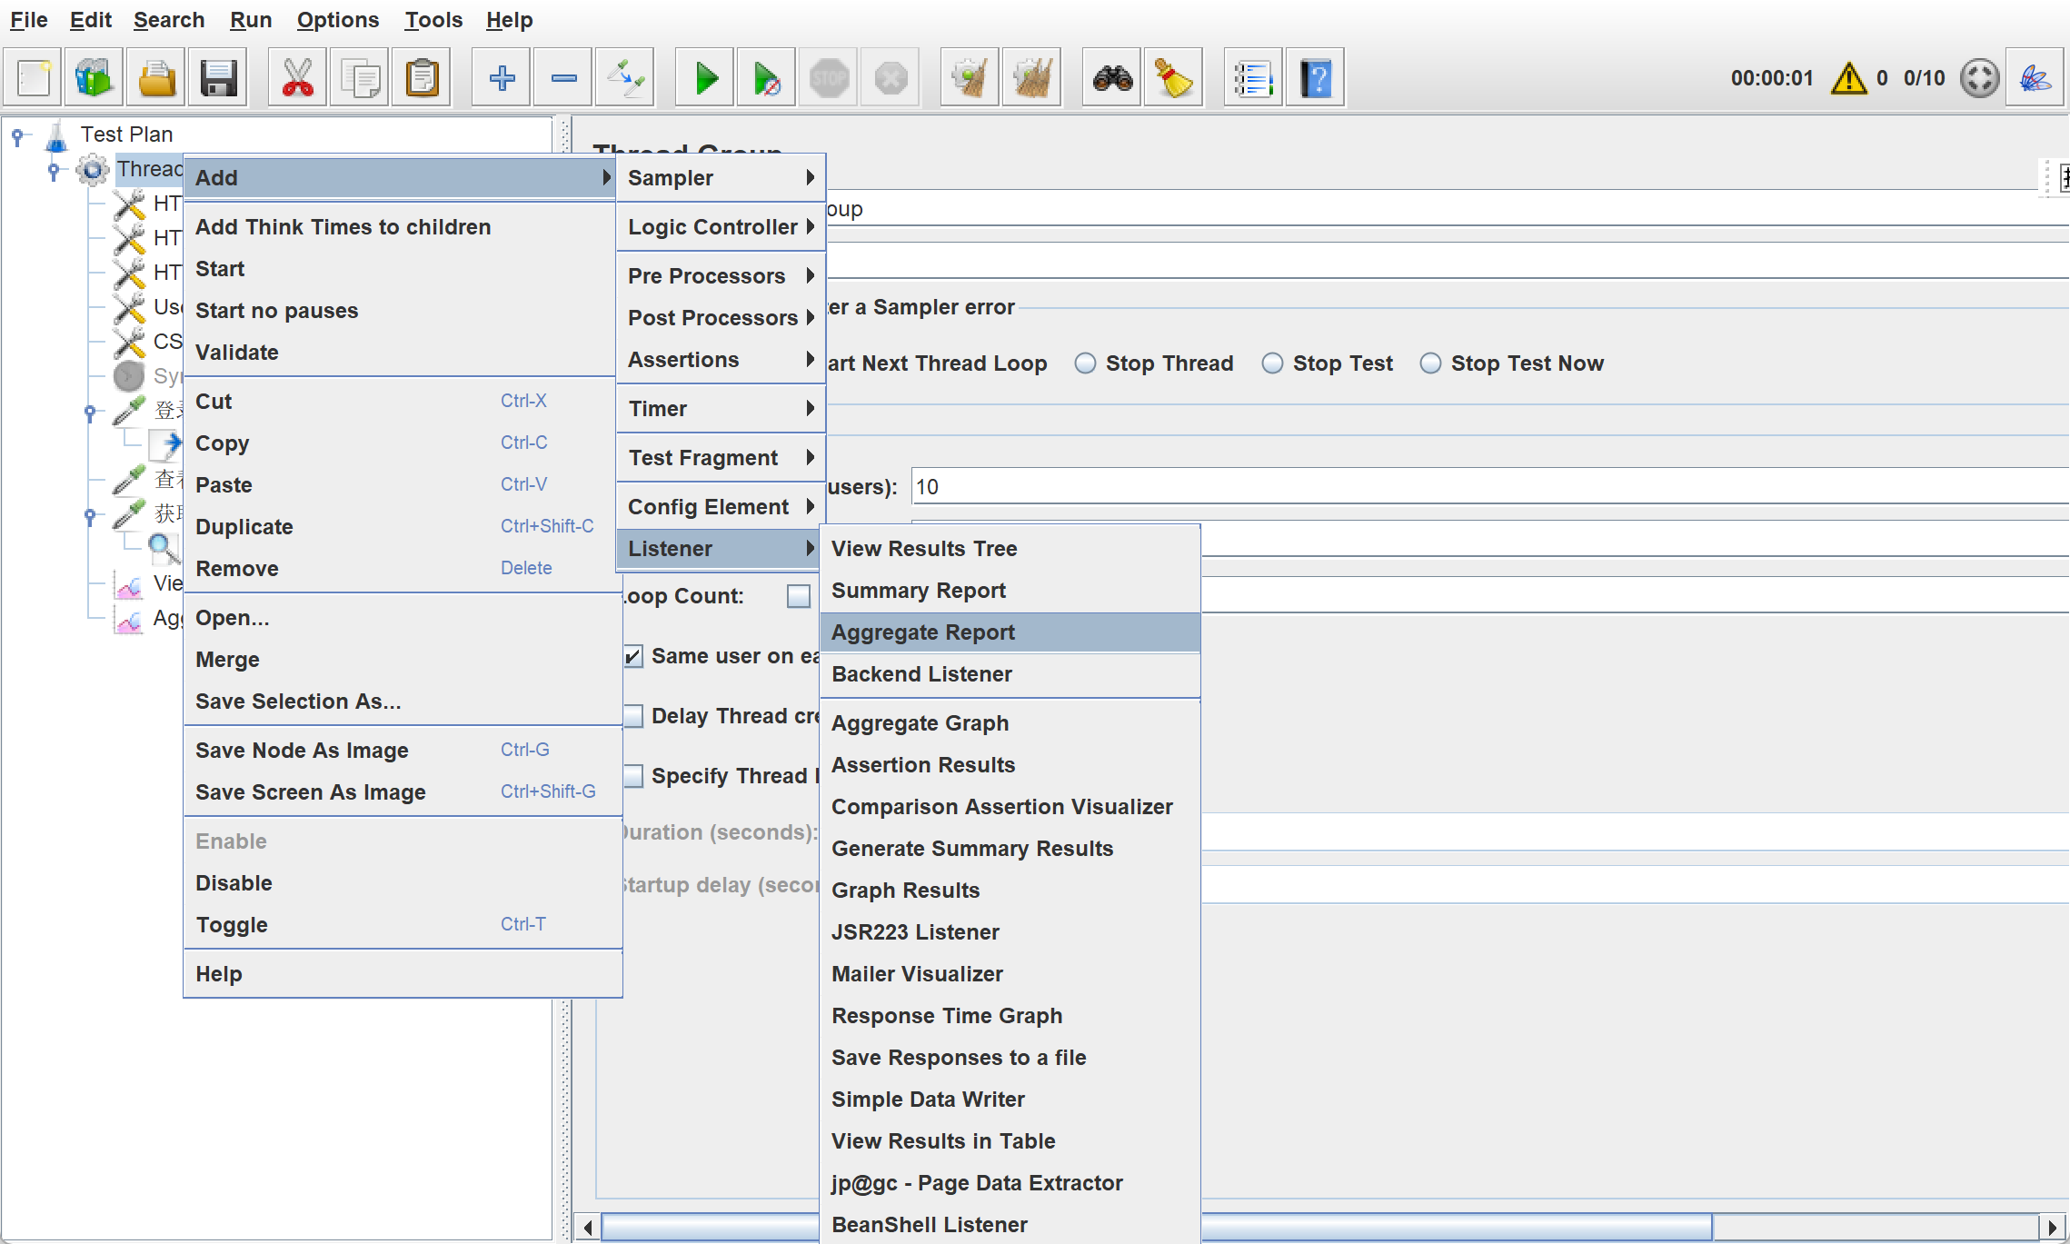Collapse the Test Plan tree node

point(17,135)
